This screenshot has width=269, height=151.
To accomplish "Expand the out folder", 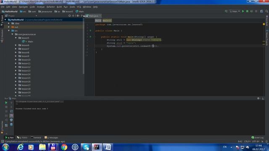I will point(9,27).
